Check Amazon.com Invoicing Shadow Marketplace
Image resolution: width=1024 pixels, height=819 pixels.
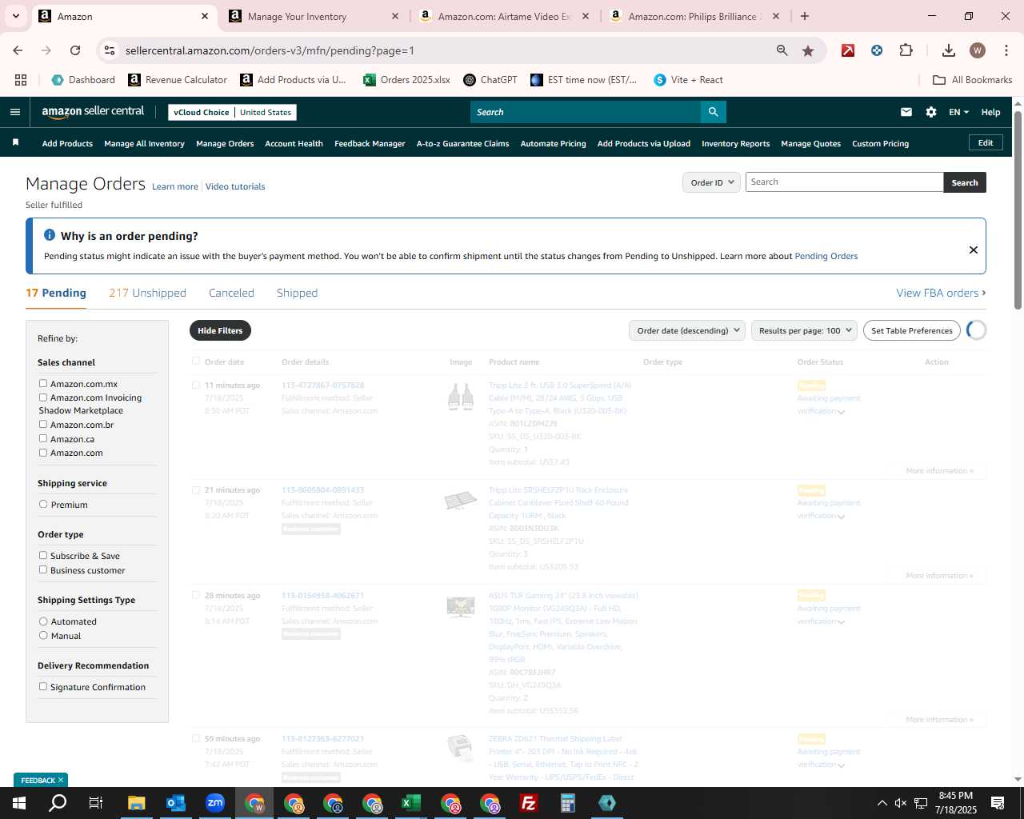[x=43, y=397]
